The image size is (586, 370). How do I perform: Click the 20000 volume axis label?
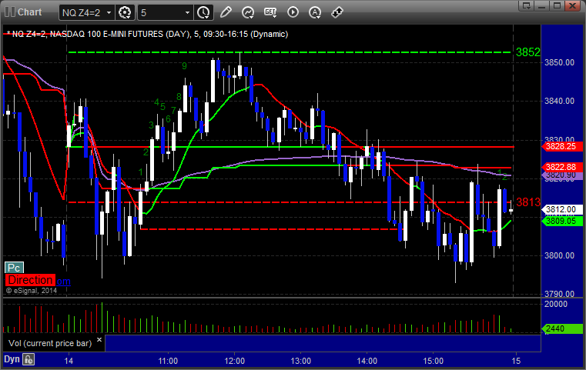[556, 304]
